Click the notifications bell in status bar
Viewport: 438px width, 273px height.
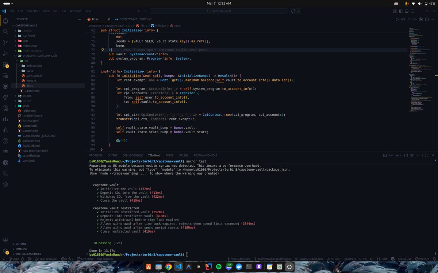[x=434, y=259]
